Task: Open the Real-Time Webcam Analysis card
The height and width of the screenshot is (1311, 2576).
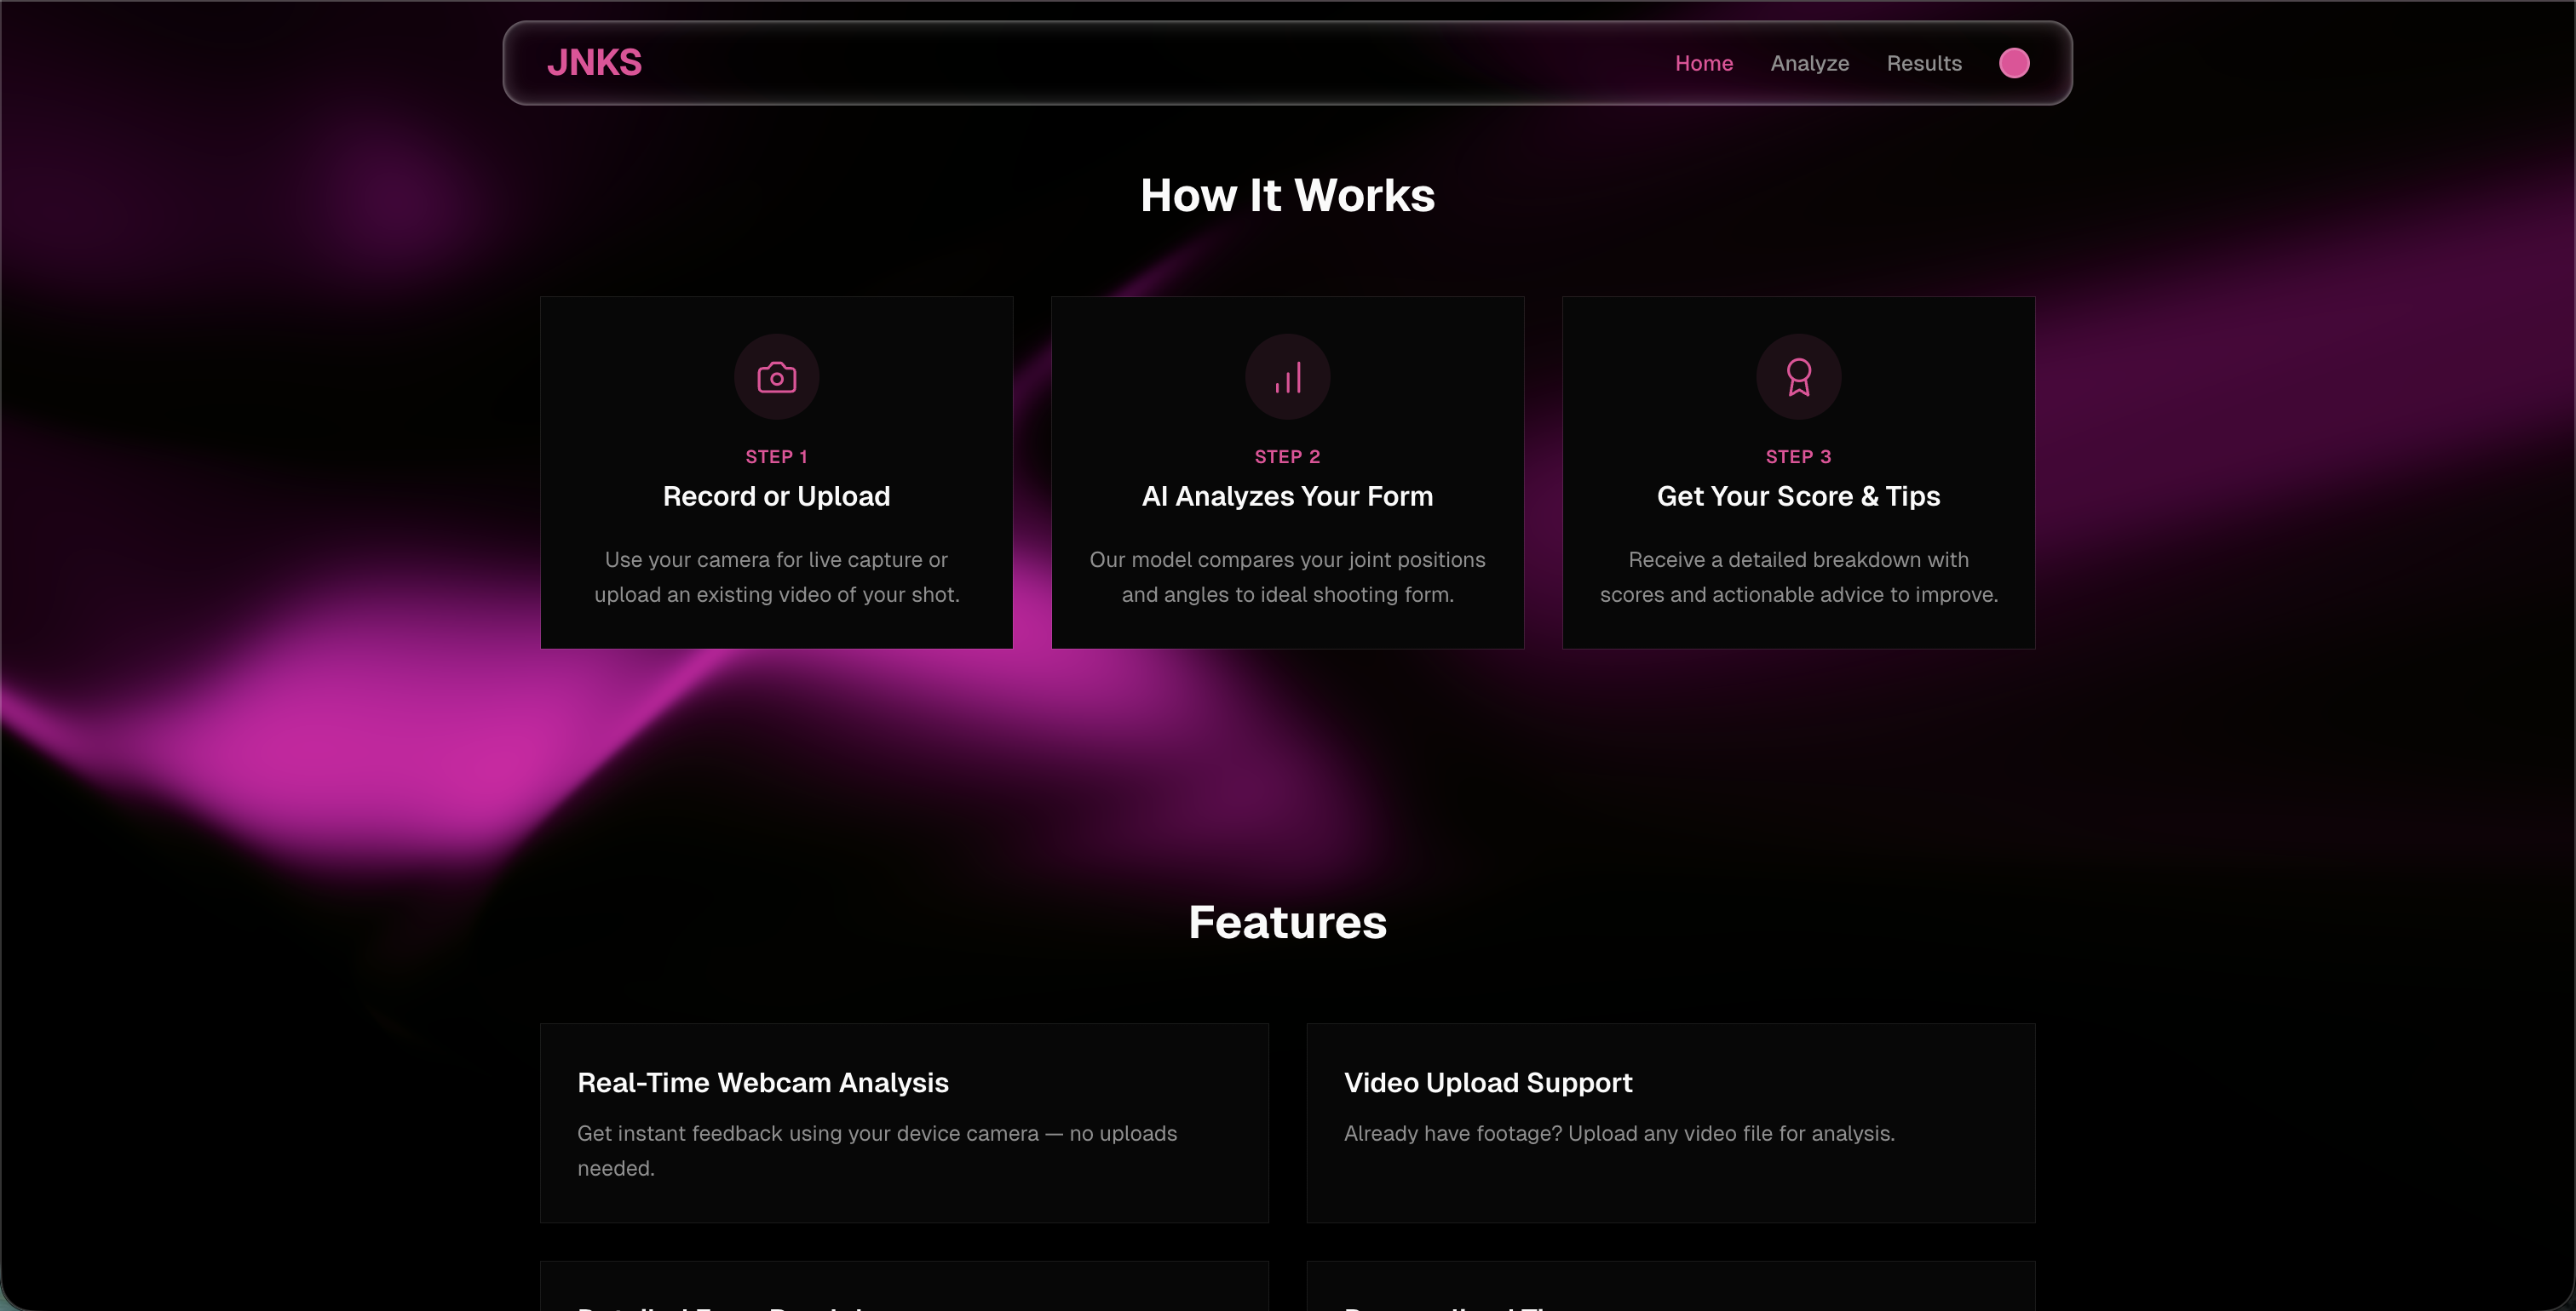Action: [904, 1122]
